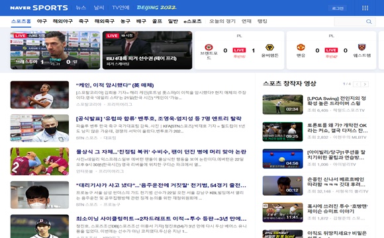Screen dimensions: 384x238
Task: Open the LPGA Swing 전인지 video title
Action: tap(337, 100)
